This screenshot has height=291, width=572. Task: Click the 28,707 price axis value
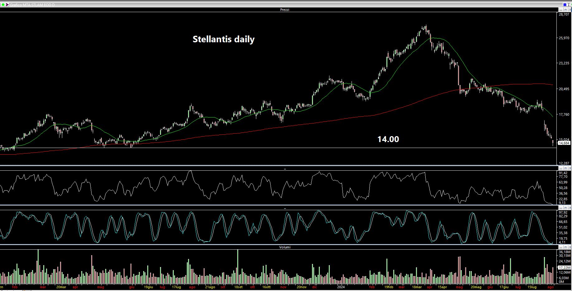pyautogui.click(x=564, y=14)
